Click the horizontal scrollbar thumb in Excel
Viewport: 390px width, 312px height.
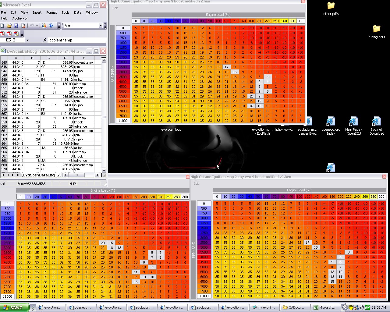pyautogui.click(x=76, y=175)
